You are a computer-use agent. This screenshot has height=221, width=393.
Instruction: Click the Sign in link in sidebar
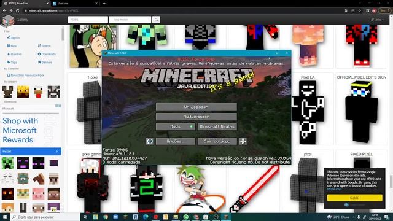tap(14, 38)
